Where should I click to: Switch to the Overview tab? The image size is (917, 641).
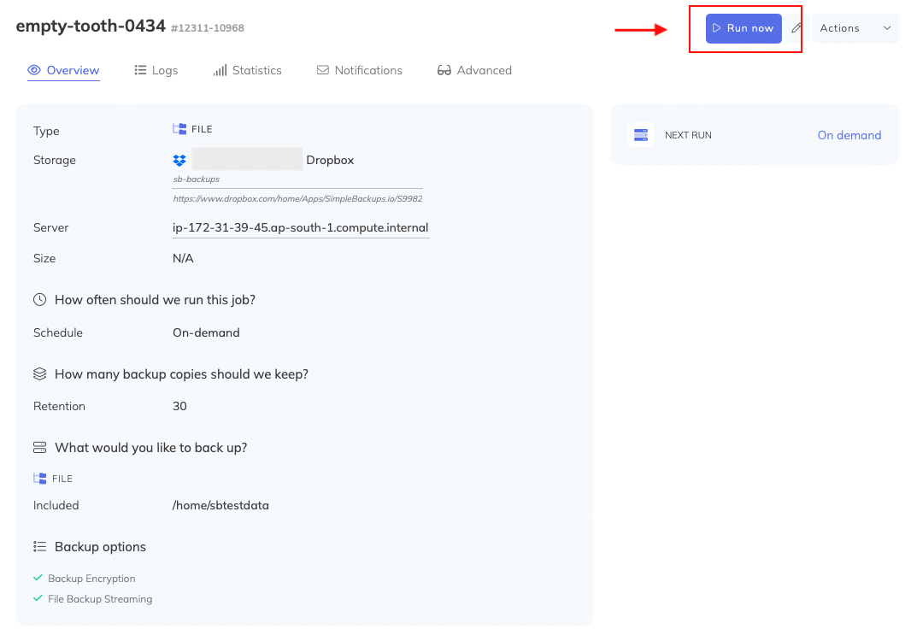(64, 70)
